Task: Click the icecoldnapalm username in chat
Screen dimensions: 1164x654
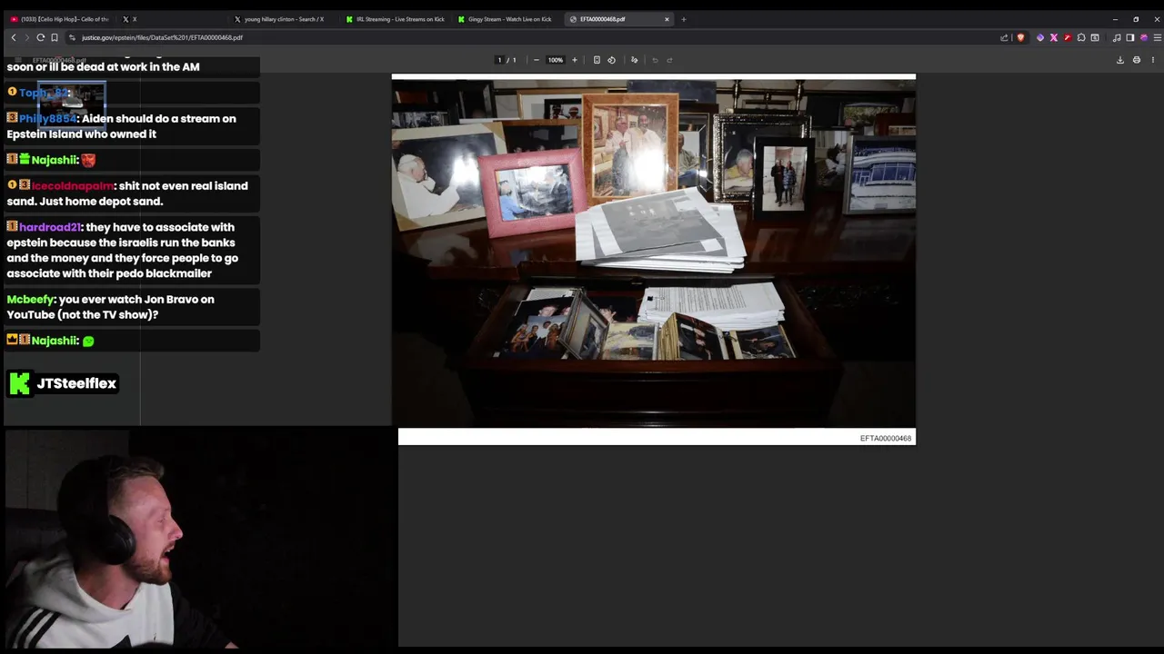Action: click(73, 186)
